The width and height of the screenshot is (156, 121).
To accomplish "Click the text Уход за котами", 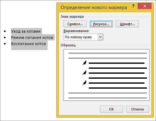I will (26, 31).
